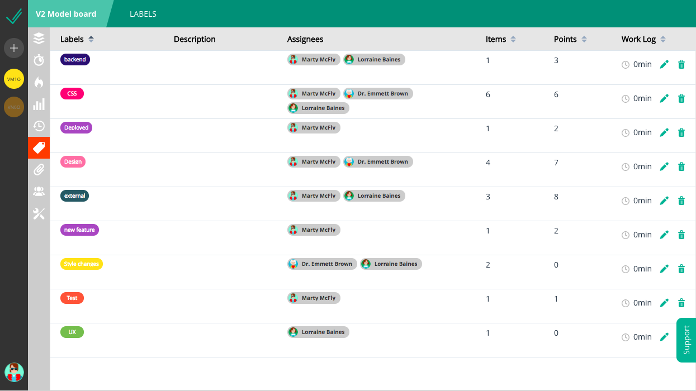
Task: Open the tools settings icon
Action: (x=39, y=213)
